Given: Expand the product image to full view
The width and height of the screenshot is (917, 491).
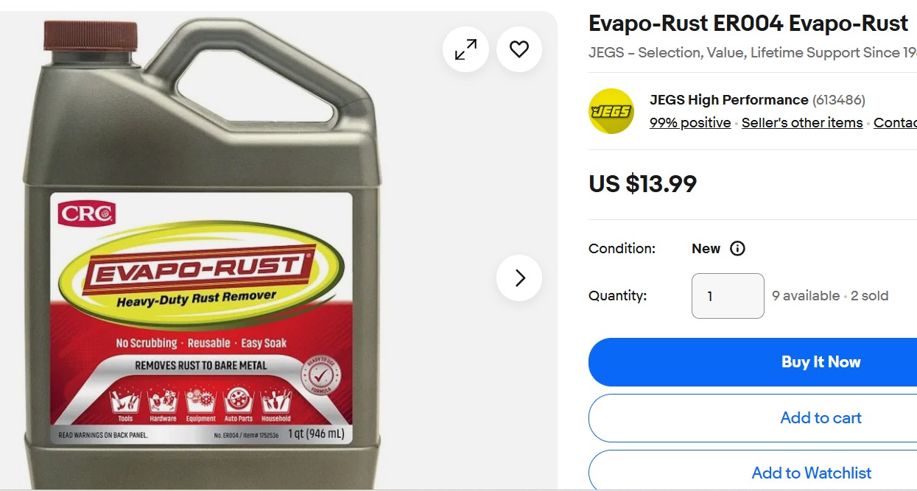Looking at the screenshot, I should tap(465, 49).
